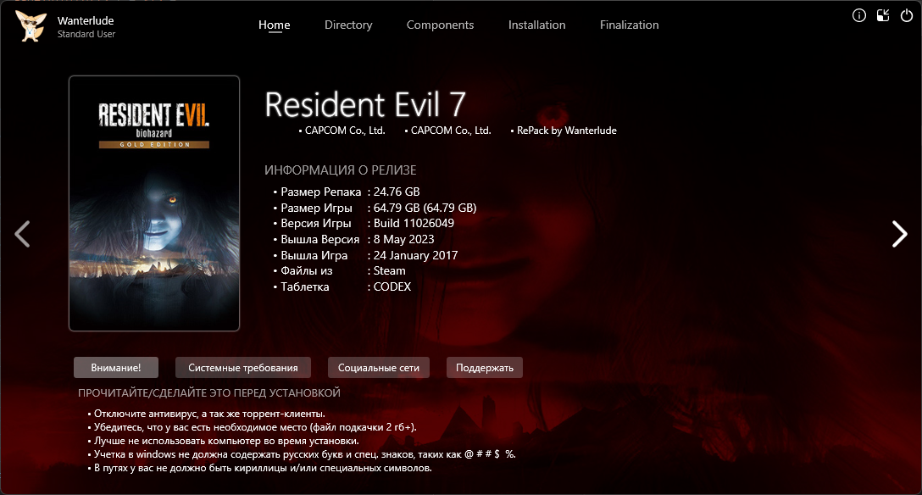Image resolution: width=922 pixels, height=495 pixels.
Task: Go to next page with right arrow
Action: click(899, 234)
